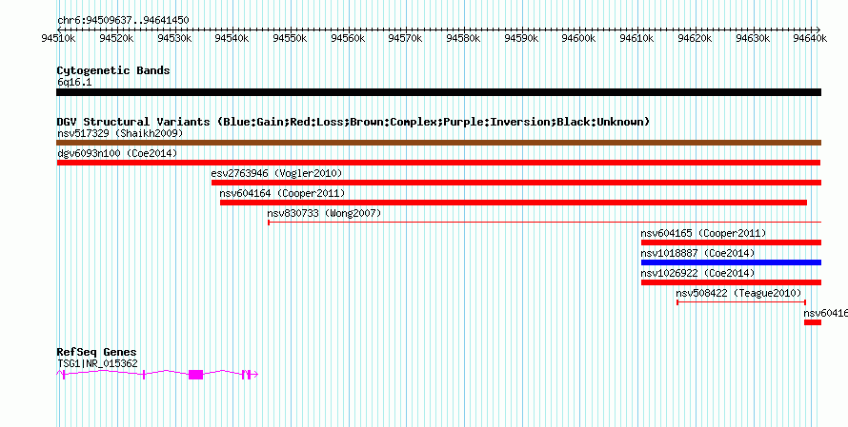
Task: Click the 94510k ruler label
Action: coord(58,38)
